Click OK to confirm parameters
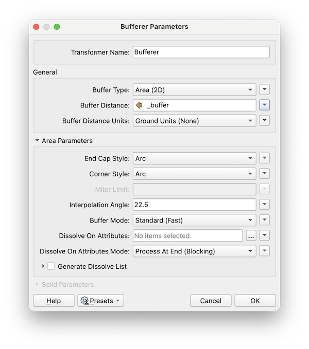309x349 pixels. (x=255, y=301)
